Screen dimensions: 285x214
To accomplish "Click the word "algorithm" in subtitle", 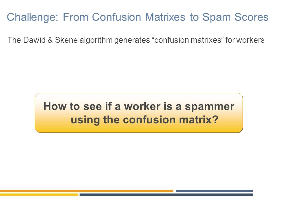I will (96, 40).
